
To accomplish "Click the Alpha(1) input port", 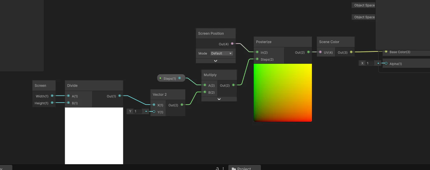I will [x=386, y=63].
